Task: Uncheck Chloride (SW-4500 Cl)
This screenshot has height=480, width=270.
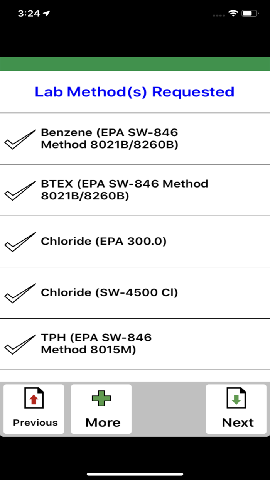Action: click(x=19, y=292)
